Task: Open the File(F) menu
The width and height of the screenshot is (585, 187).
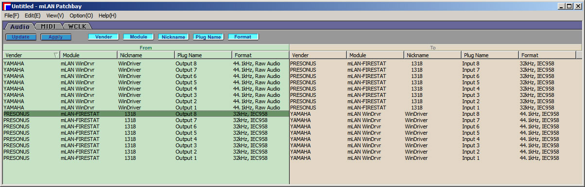Action: click(x=12, y=16)
